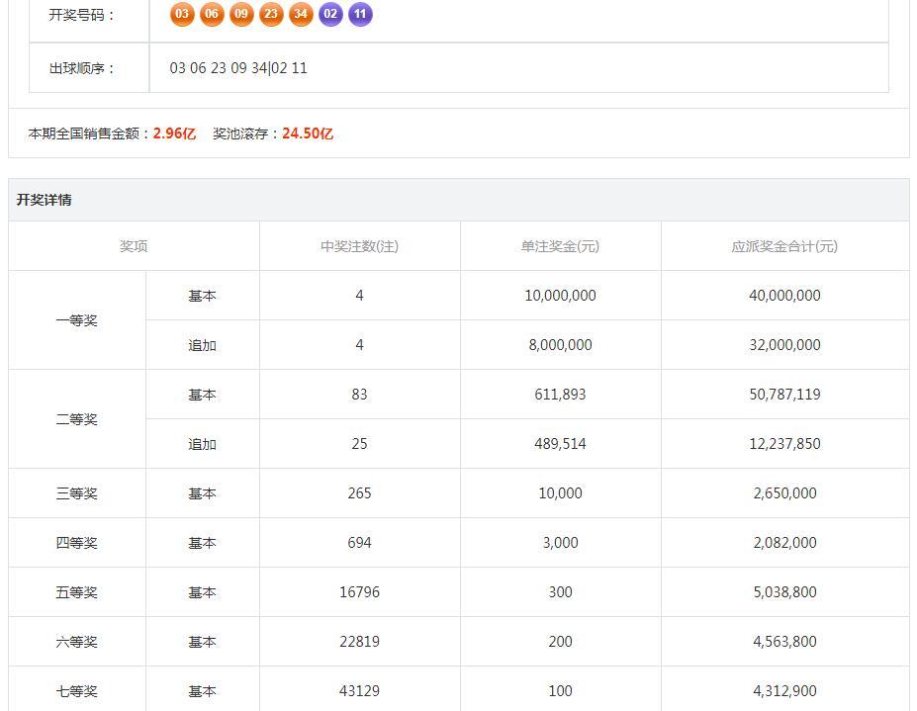Click the 32,000,000 total cell

point(784,345)
